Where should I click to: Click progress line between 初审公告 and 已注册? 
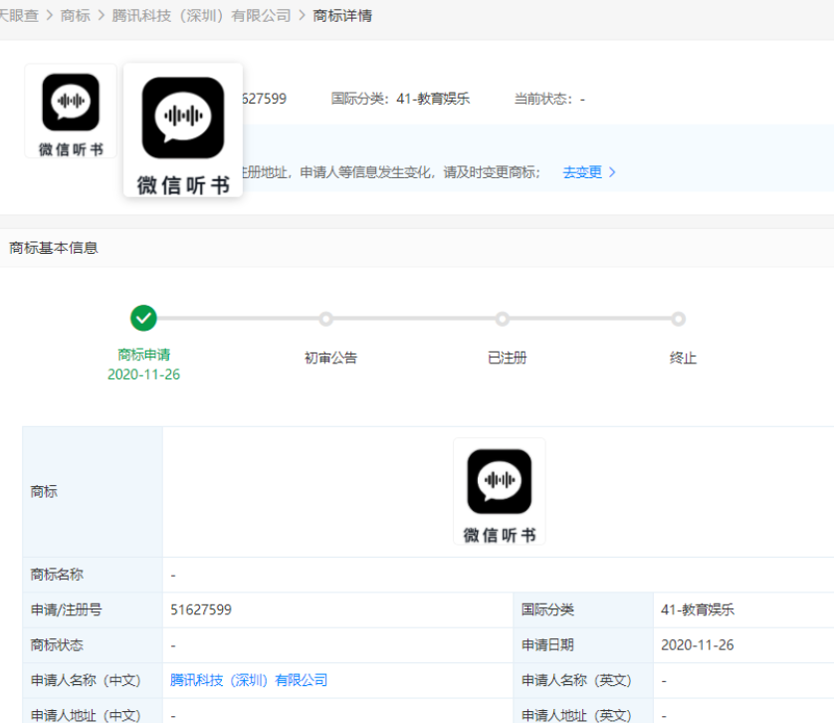coord(413,319)
